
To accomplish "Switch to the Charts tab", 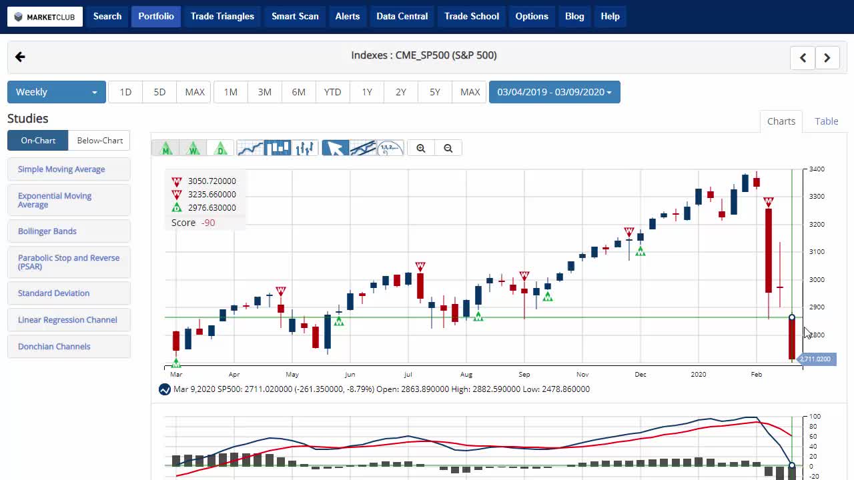I will pyautogui.click(x=781, y=121).
